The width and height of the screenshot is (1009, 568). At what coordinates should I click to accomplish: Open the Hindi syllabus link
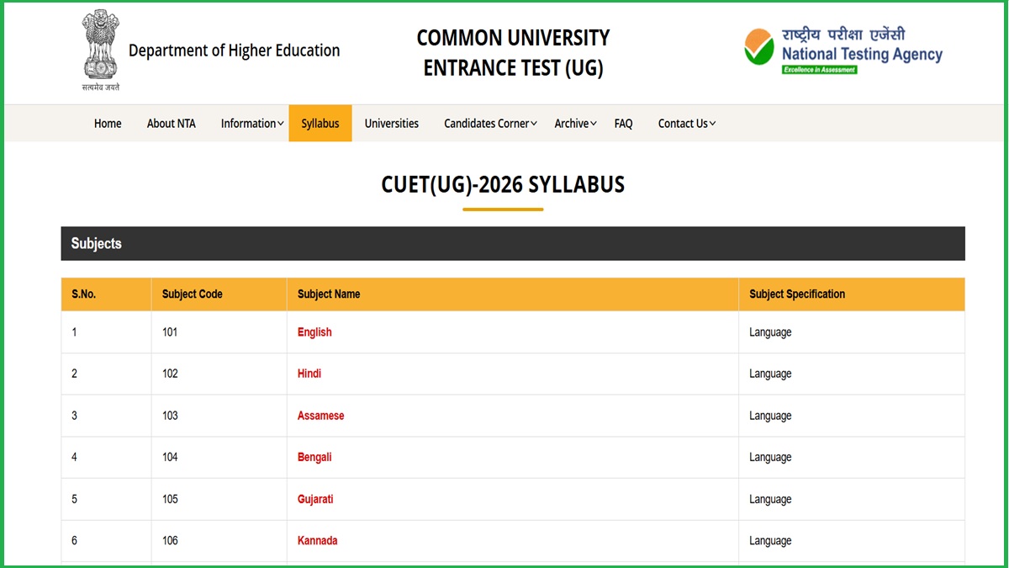tap(309, 374)
